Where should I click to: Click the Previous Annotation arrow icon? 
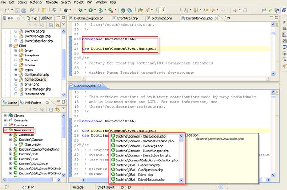[x=195, y=10]
